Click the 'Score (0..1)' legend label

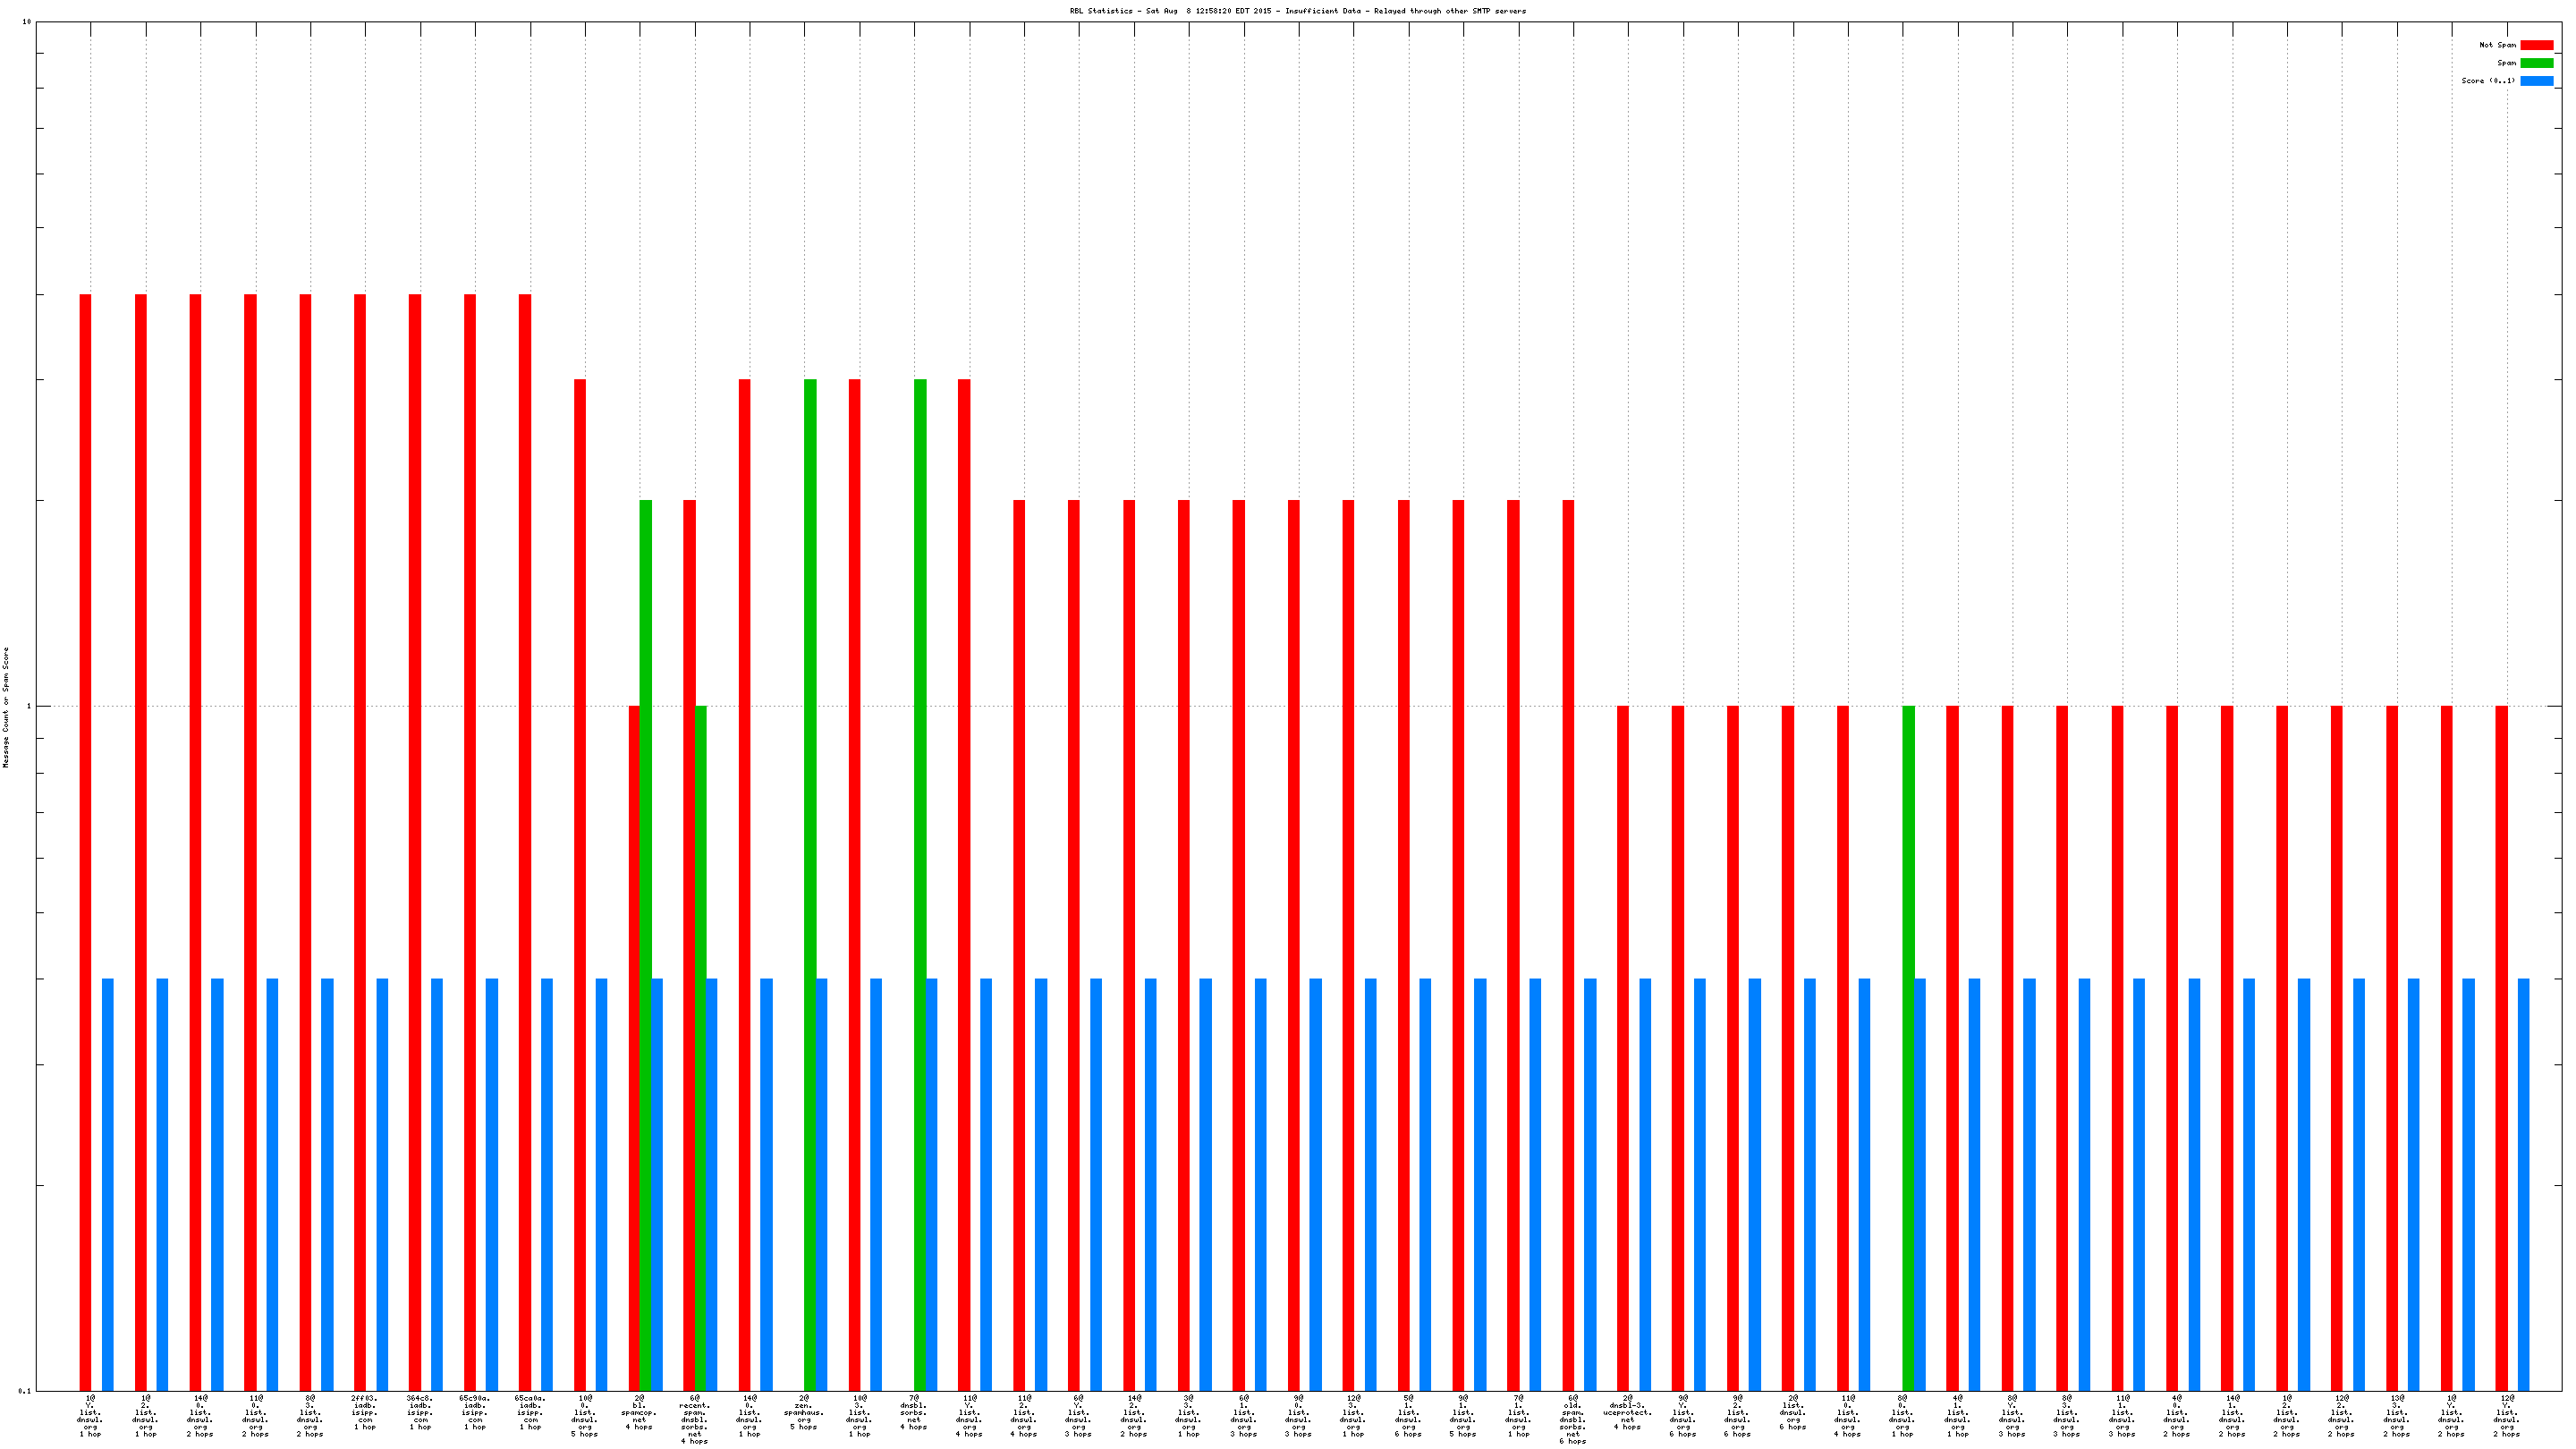pos(2488,81)
